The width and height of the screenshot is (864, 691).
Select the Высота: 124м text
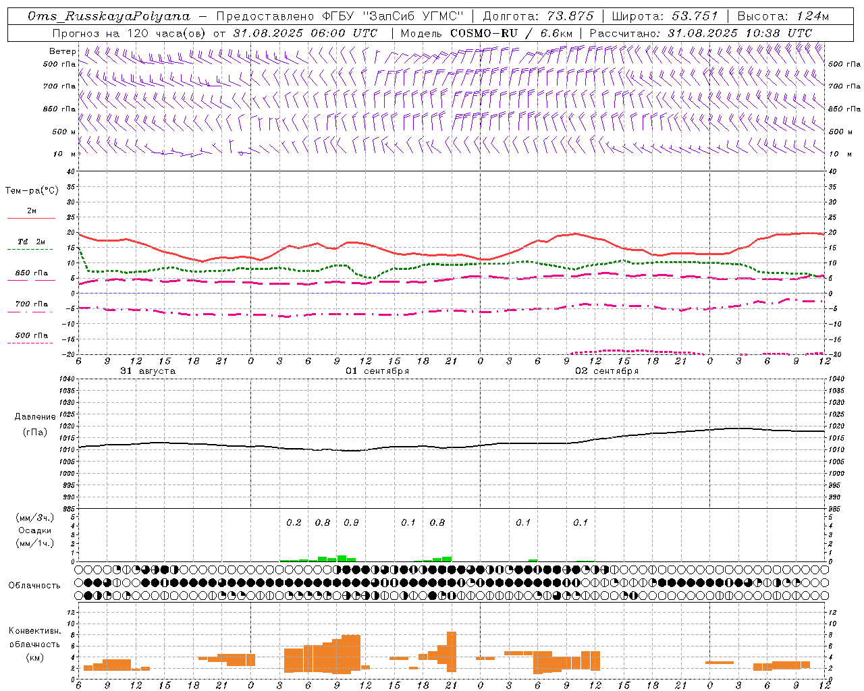783,16
